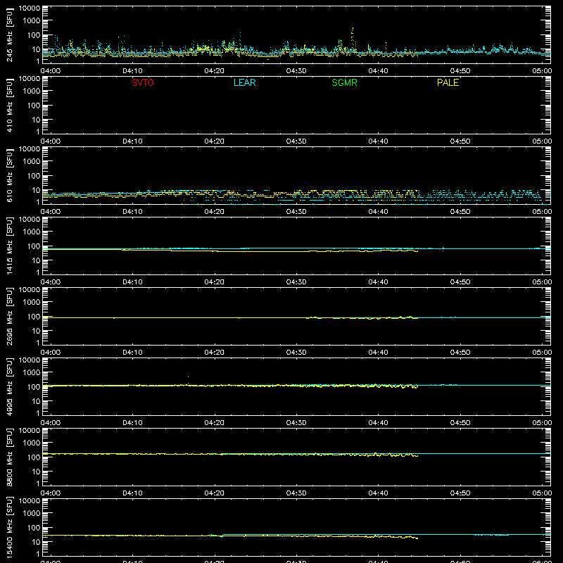This screenshot has height=563, width=563.
Task: Select the 410 MHz [SFU] axis title
Action: [9, 105]
